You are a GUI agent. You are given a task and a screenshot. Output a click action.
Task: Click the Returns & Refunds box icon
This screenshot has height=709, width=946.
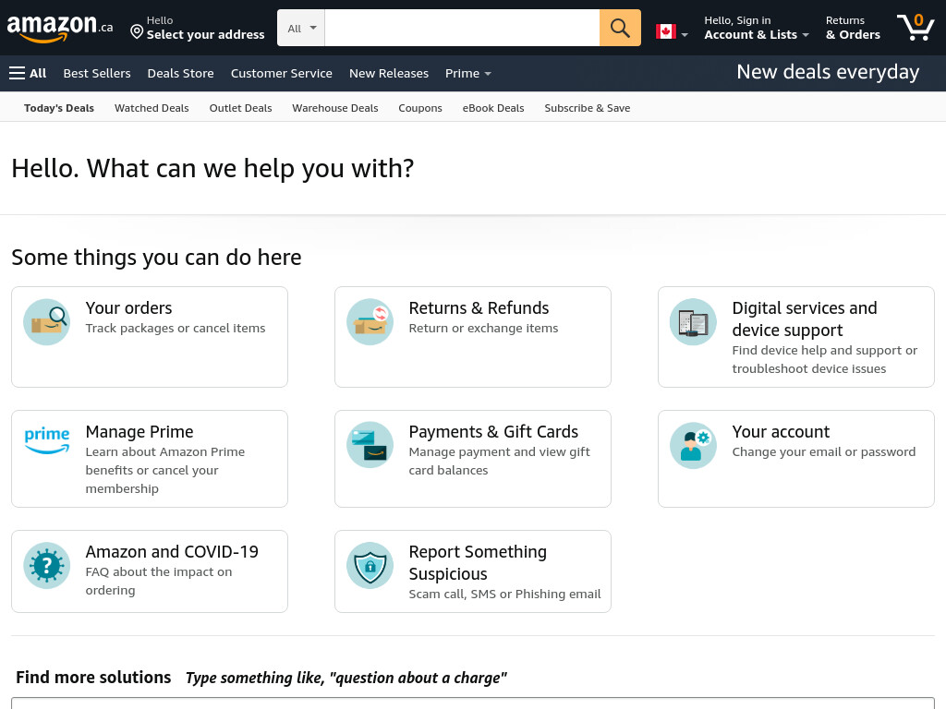pyautogui.click(x=370, y=322)
